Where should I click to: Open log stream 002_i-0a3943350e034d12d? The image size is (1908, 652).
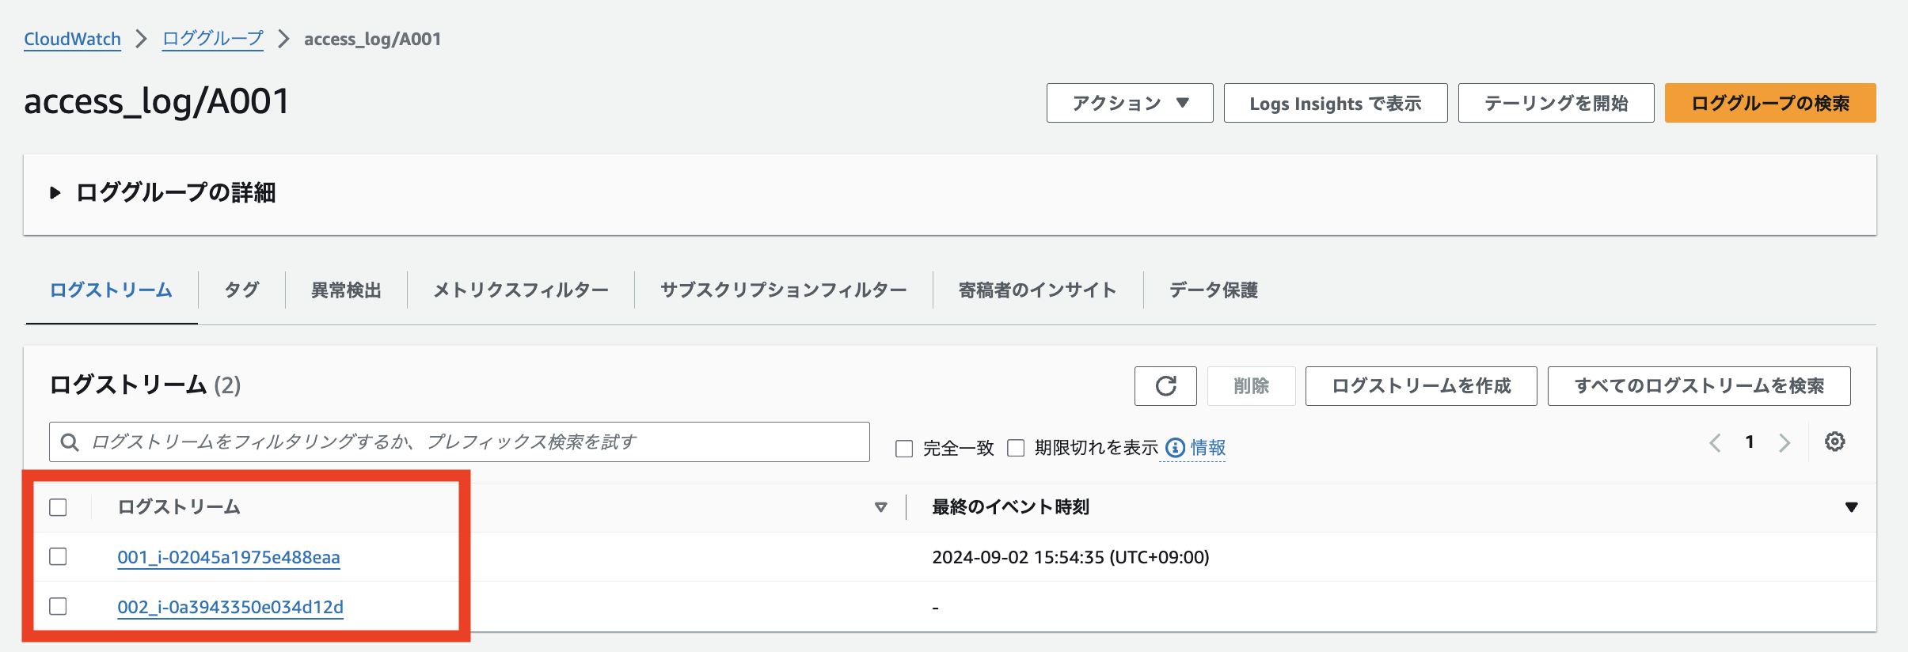[x=230, y=607]
